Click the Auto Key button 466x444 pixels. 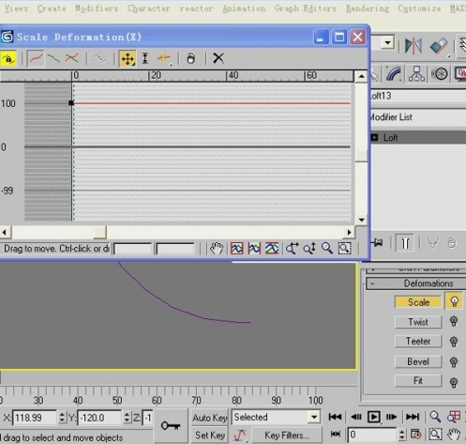pos(210,418)
